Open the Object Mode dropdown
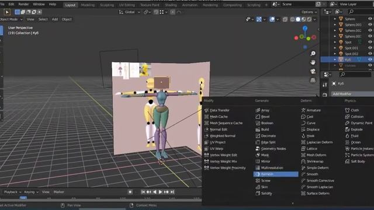Screen dimensions: 374x210 pyautogui.click(x=11, y=19)
